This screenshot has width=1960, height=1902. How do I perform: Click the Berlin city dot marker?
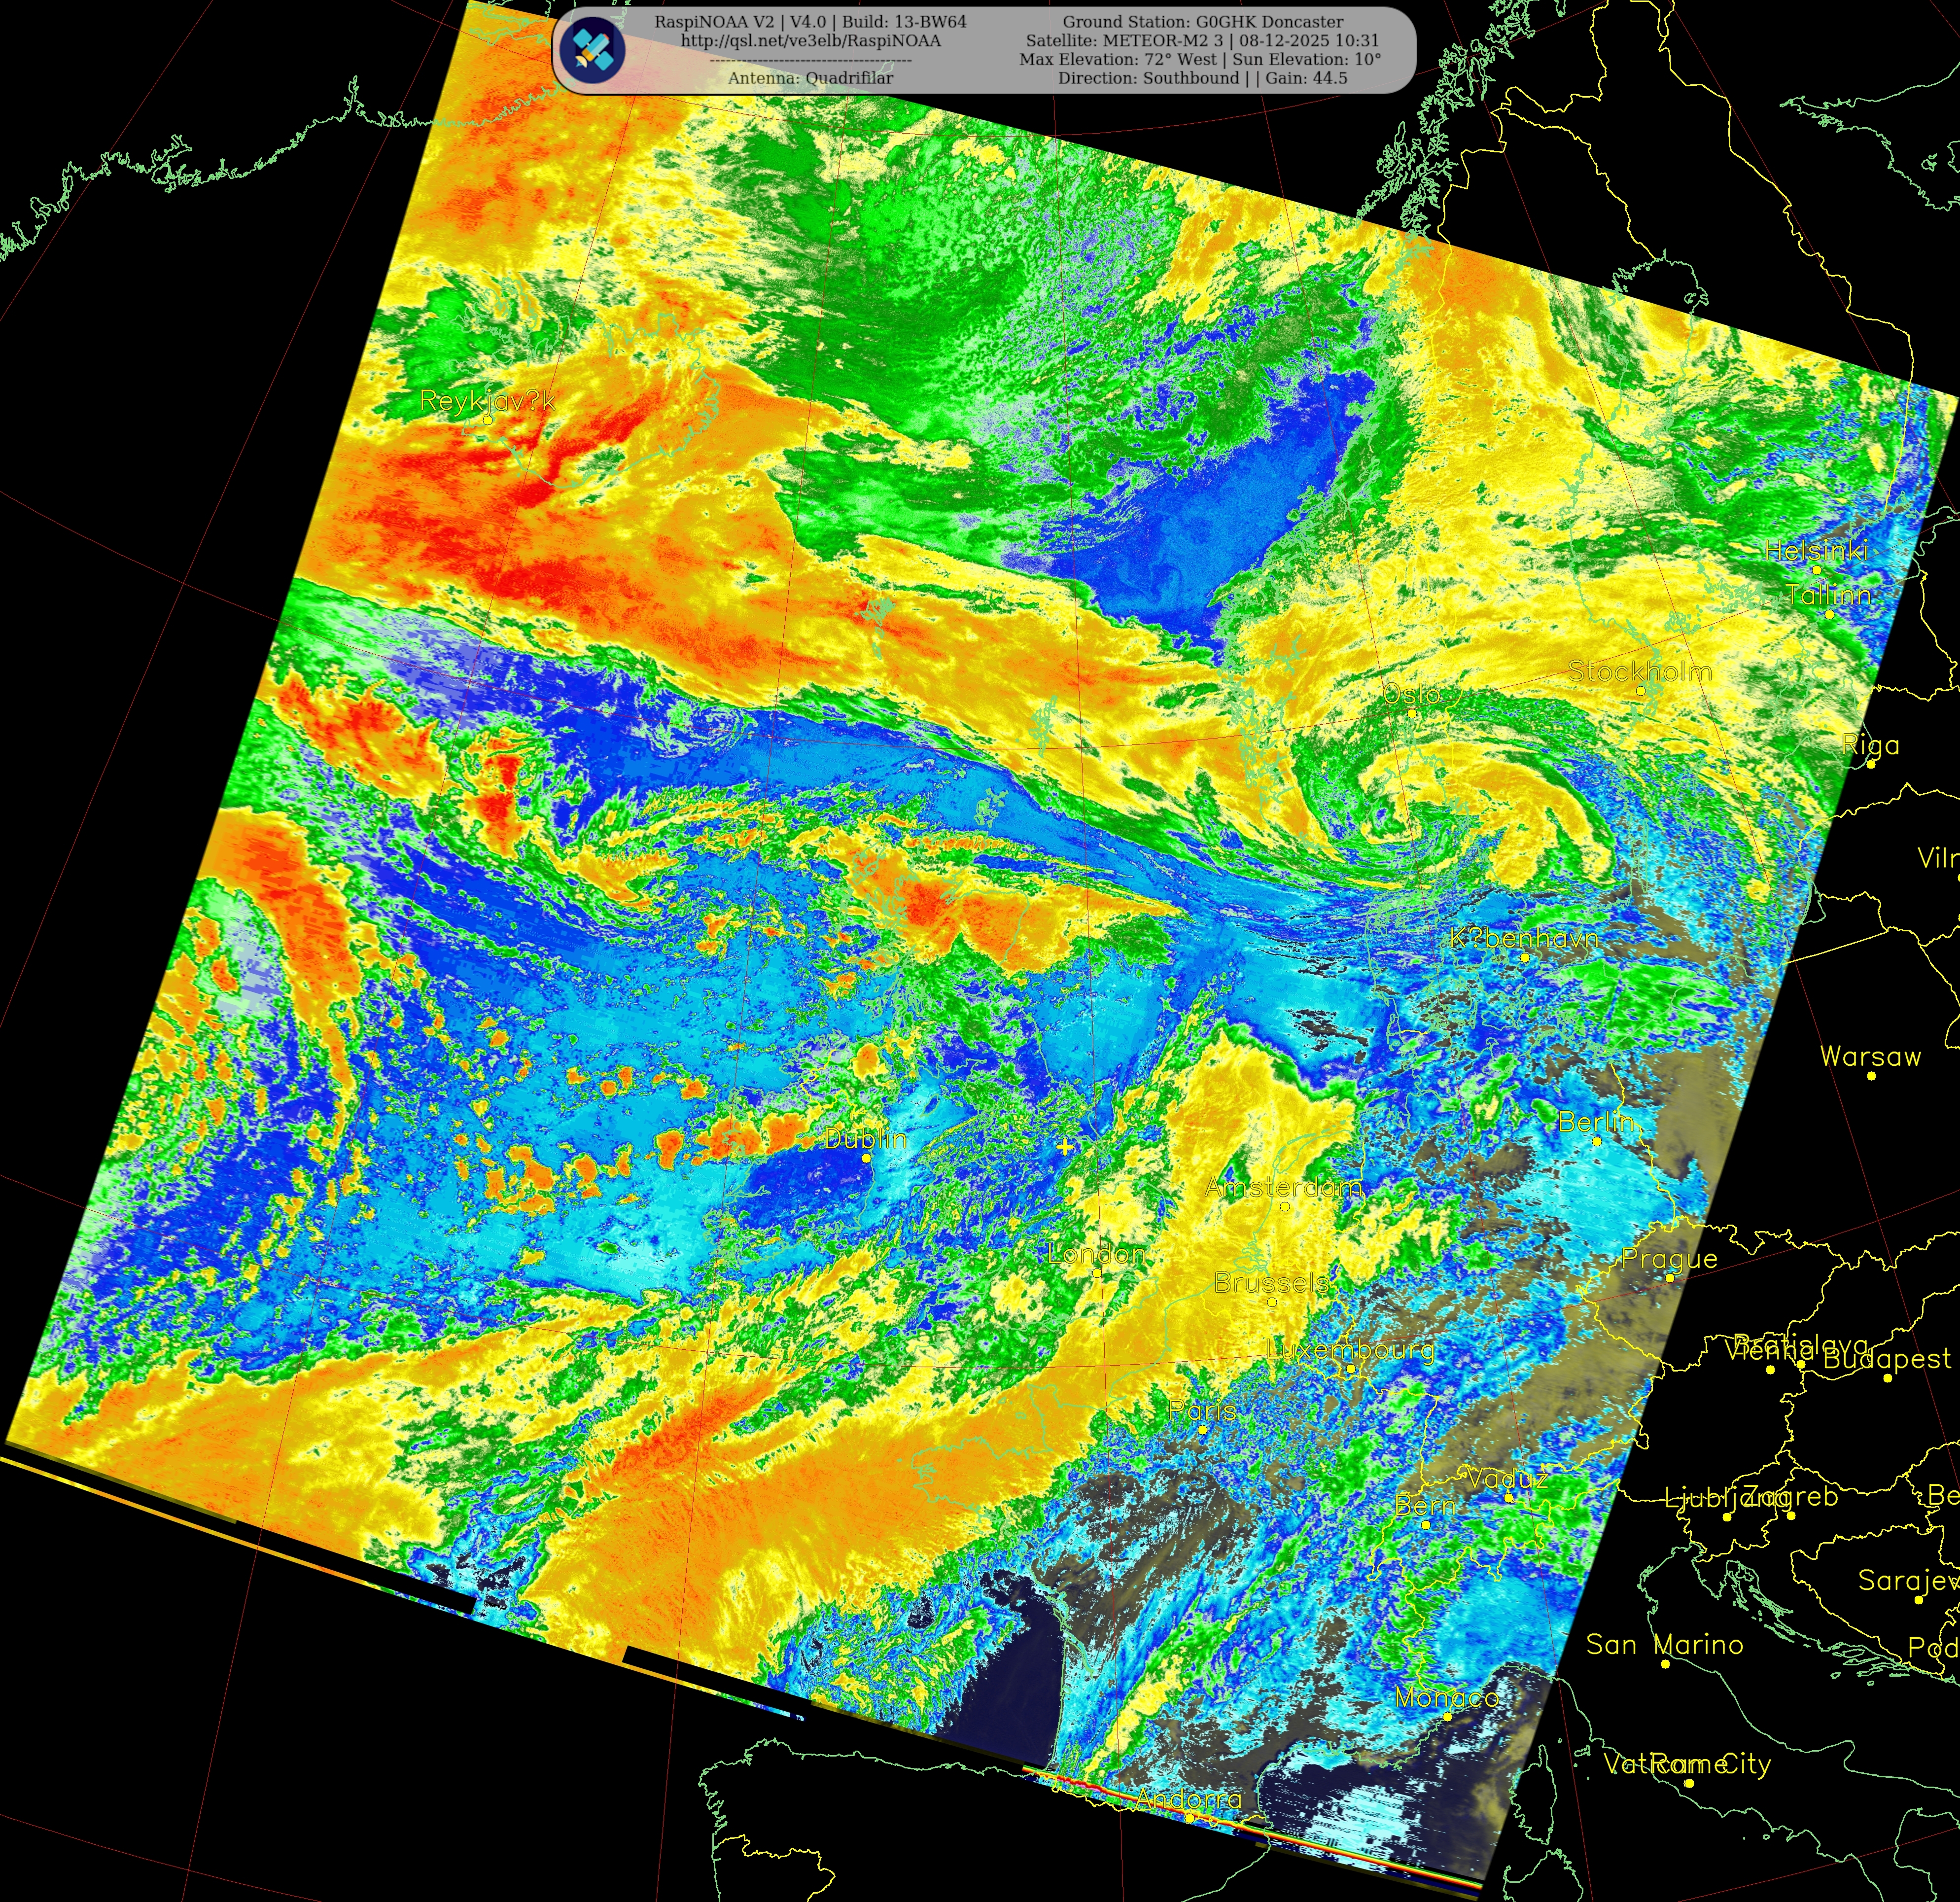tap(1596, 1141)
